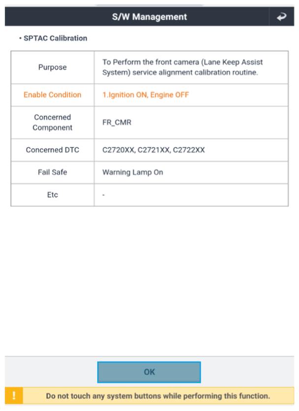Click the FR_CMR component value

click(117, 123)
